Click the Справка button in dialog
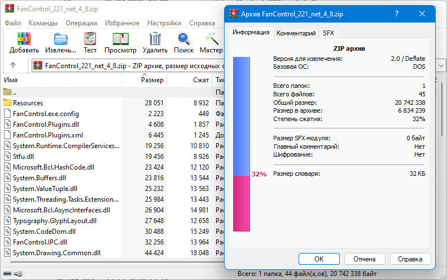The width and height of the screenshot is (447, 280). point(410,259)
